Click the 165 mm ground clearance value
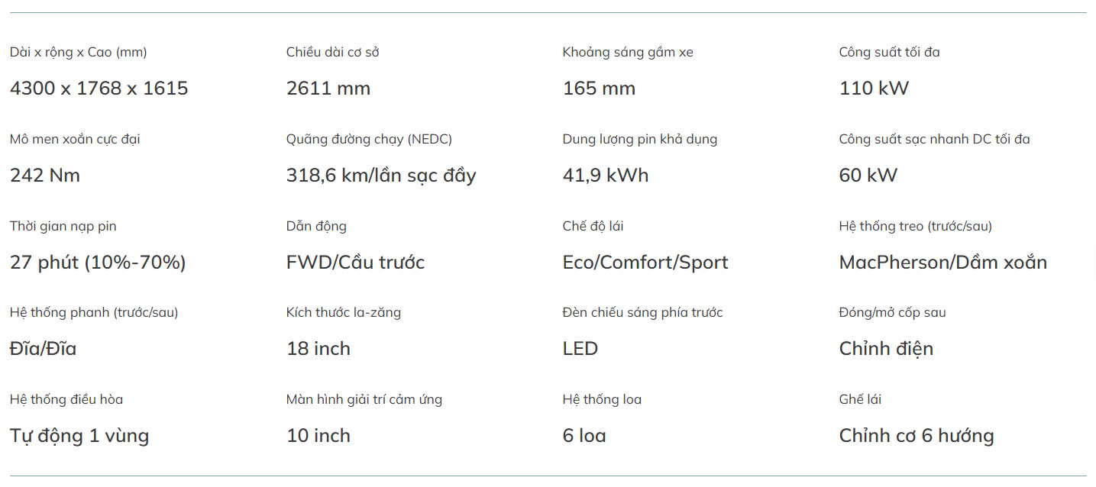The height and width of the screenshot is (487, 1096). (599, 89)
